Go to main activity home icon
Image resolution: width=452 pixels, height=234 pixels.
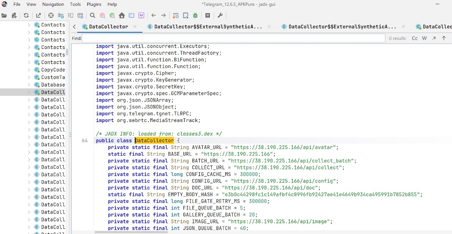pos(122,15)
